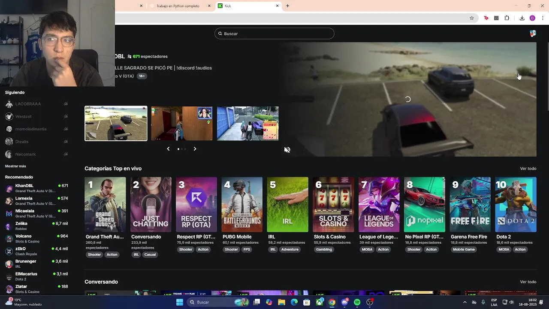Screen dimensions: 549x309
Task: Open the Respect RP (GTA) category cover
Action: click(x=196, y=205)
